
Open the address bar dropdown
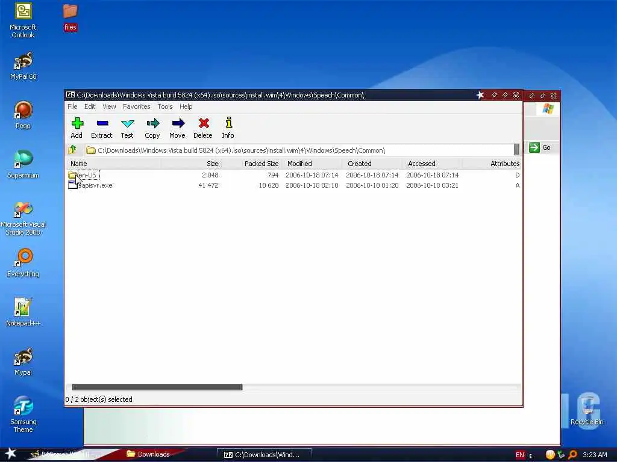(516, 150)
